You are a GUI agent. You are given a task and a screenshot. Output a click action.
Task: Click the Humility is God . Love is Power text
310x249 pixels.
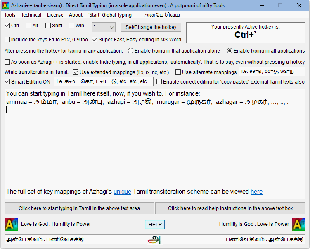[254, 224]
